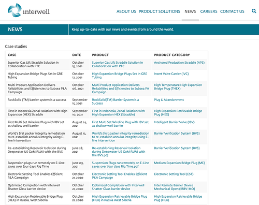
Task: Open BVS category in June 28 row
Action: pyautogui.click(x=177, y=148)
